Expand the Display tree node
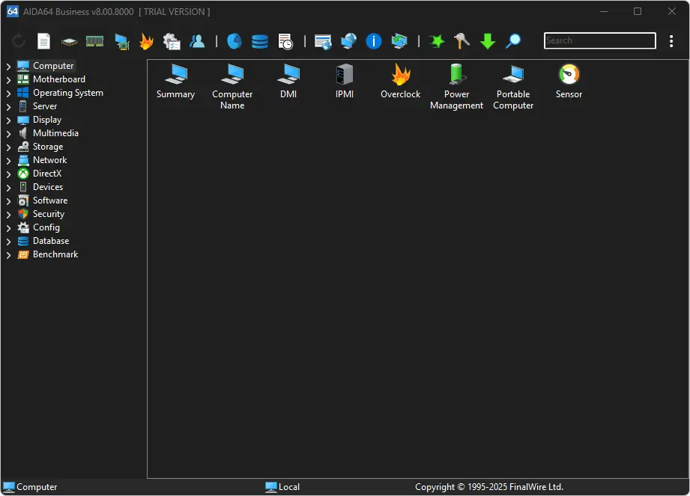The image size is (690, 496). [8, 120]
